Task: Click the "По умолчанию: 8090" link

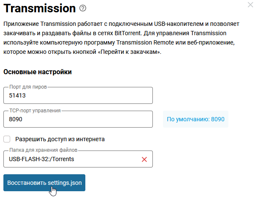Action: [x=195, y=120]
